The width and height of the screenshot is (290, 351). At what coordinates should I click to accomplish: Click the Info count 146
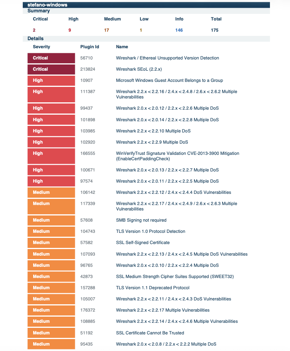pyautogui.click(x=179, y=30)
